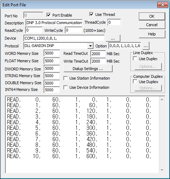Screen dimensions: 170x179
Task: Select the READ, 10 row with value 600
Action: tap(79, 156)
